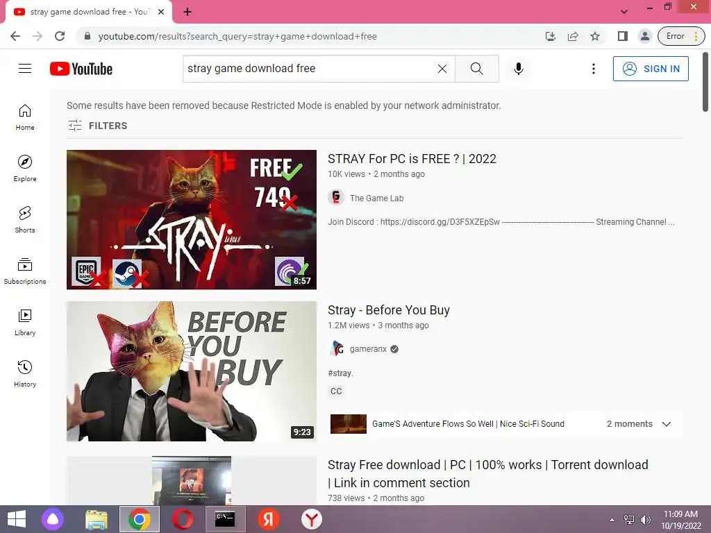
Task: Click the SIGN IN button
Action: point(651,69)
